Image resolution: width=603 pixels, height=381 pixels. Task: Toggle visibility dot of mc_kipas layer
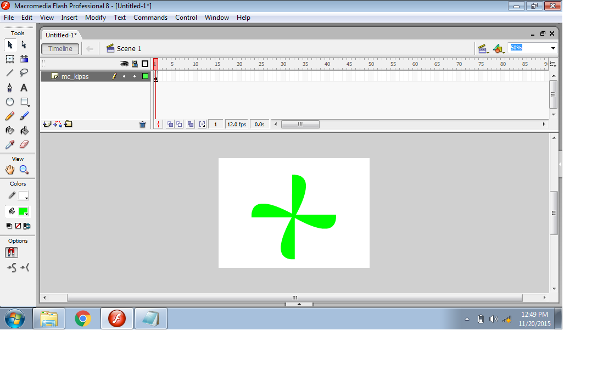(124, 76)
